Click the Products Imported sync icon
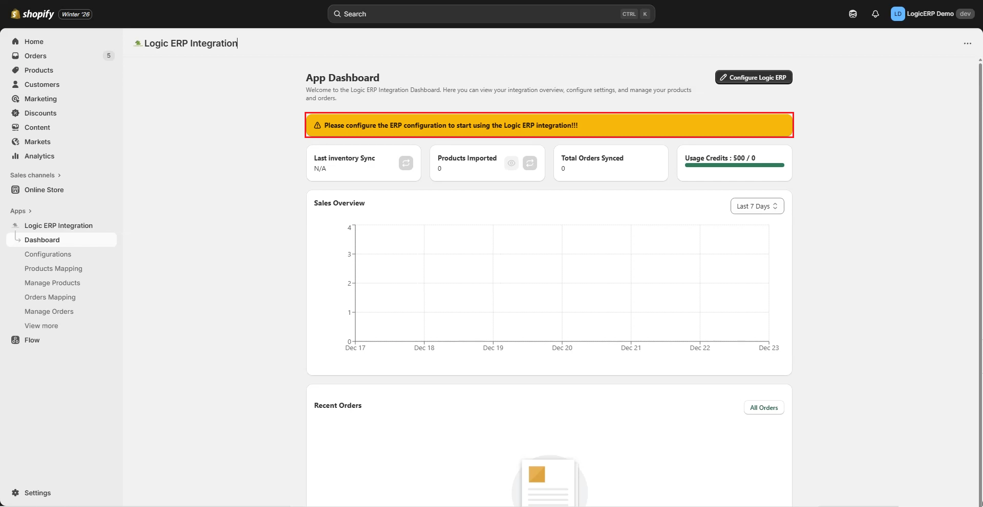The height and width of the screenshot is (507, 983). pyautogui.click(x=530, y=163)
